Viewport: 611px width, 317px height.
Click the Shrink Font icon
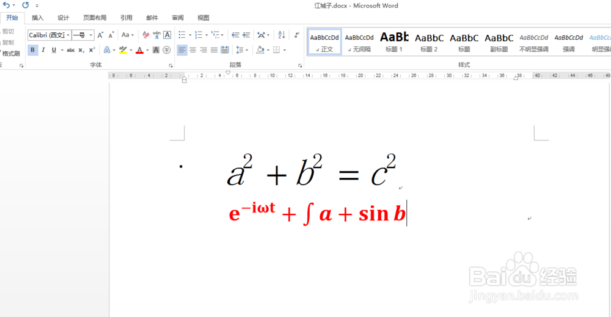click(111, 35)
